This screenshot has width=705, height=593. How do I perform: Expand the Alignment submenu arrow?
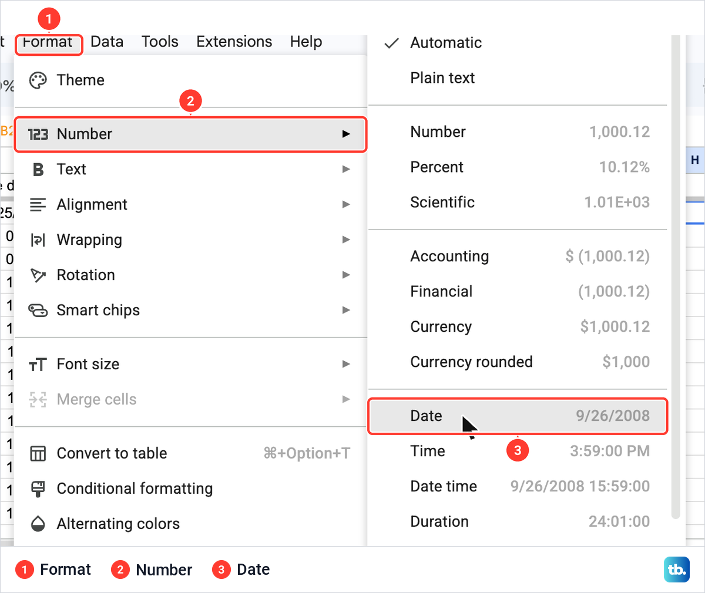click(x=346, y=204)
